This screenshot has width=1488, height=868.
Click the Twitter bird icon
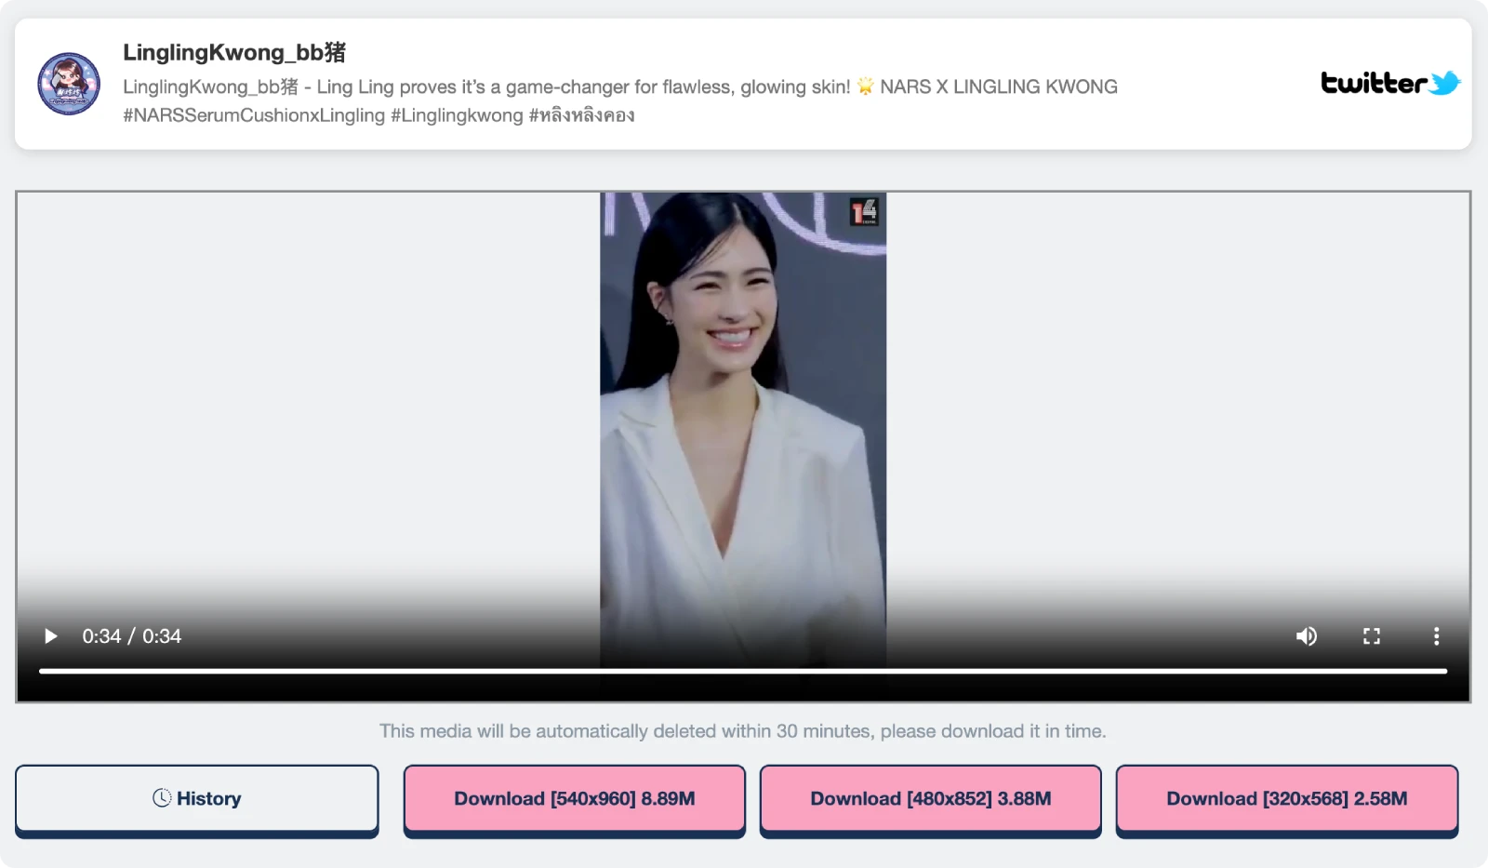1444,84
